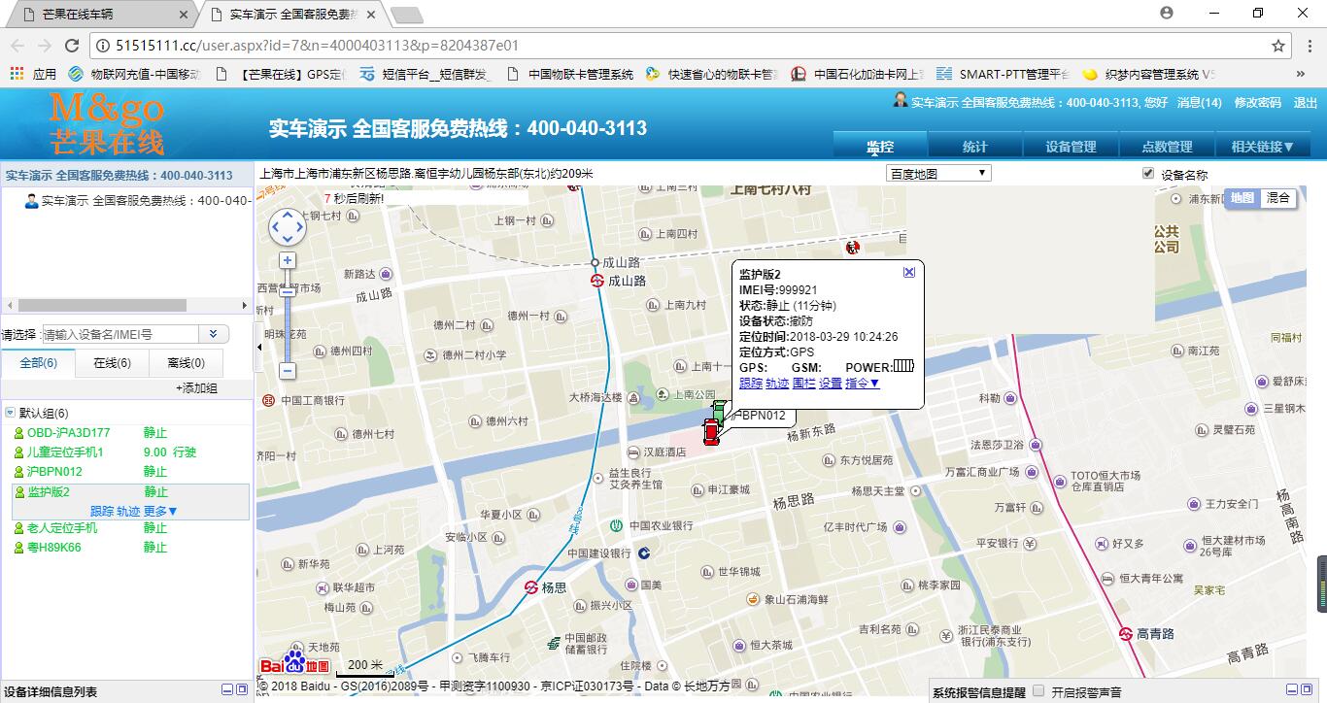Click the user icon beside 粤H89K66
The image size is (1327, 703).
pos(18,548)
